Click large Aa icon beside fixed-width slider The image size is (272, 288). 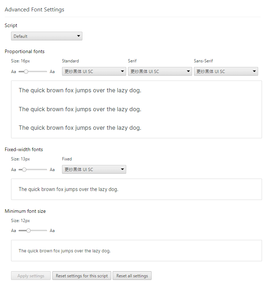[52, 170]
